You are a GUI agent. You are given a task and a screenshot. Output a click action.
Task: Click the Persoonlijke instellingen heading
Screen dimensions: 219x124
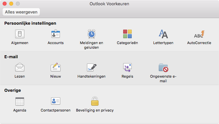(x=30, y=23)
